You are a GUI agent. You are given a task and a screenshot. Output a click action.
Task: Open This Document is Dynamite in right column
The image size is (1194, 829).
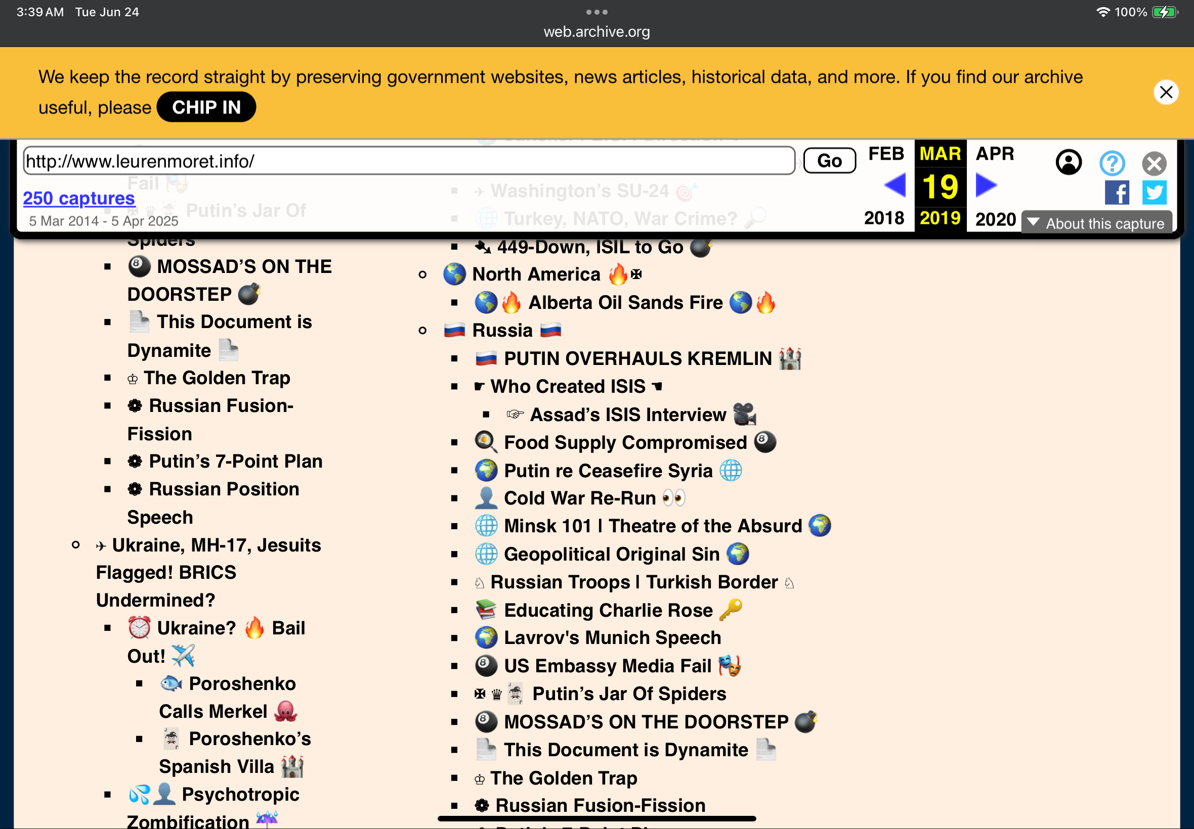625,750
